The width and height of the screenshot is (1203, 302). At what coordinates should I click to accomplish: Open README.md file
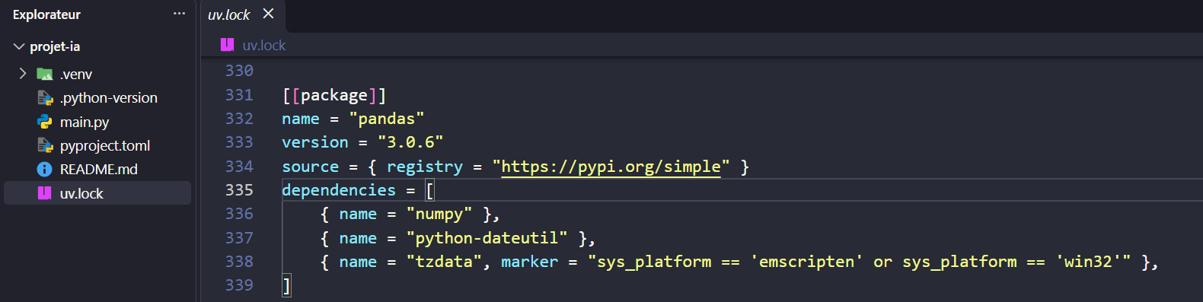[x=99, y=169]
